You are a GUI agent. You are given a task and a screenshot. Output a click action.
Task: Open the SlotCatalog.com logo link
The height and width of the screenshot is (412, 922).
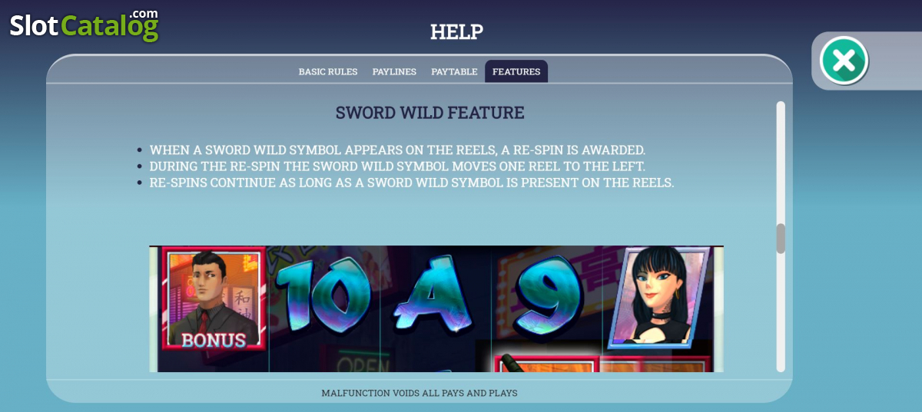click(84, 25)
